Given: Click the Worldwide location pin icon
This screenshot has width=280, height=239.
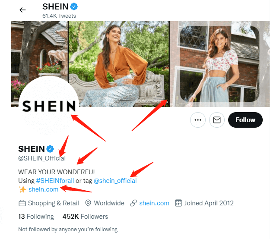Looking at the screenshot, I should (x=88, y=203).
